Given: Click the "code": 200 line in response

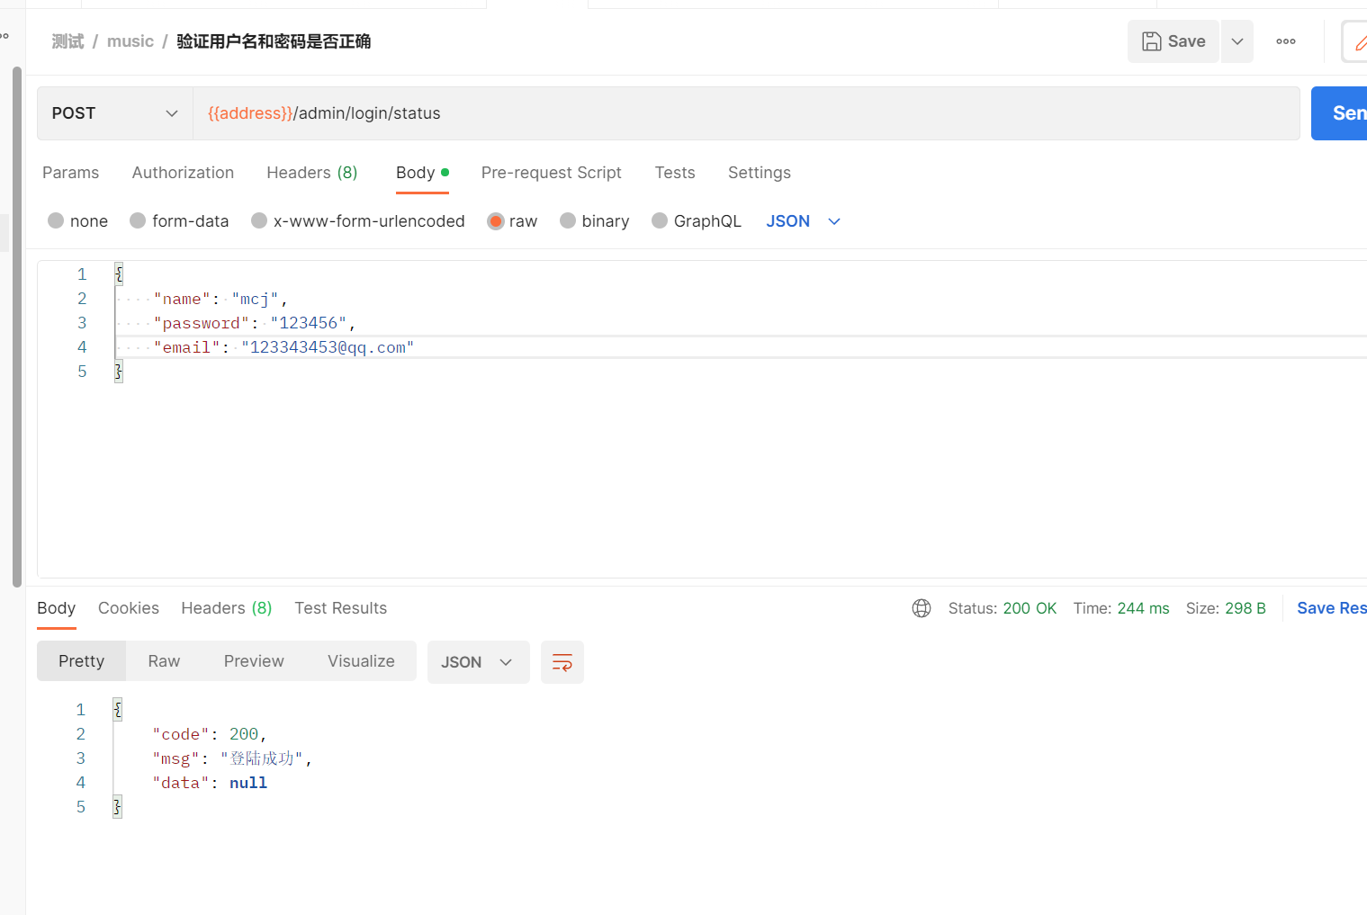Looking at the screenshot, I should (210, 734).
